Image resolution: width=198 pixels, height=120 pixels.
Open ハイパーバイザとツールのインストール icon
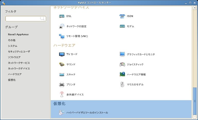pos(62,113)
